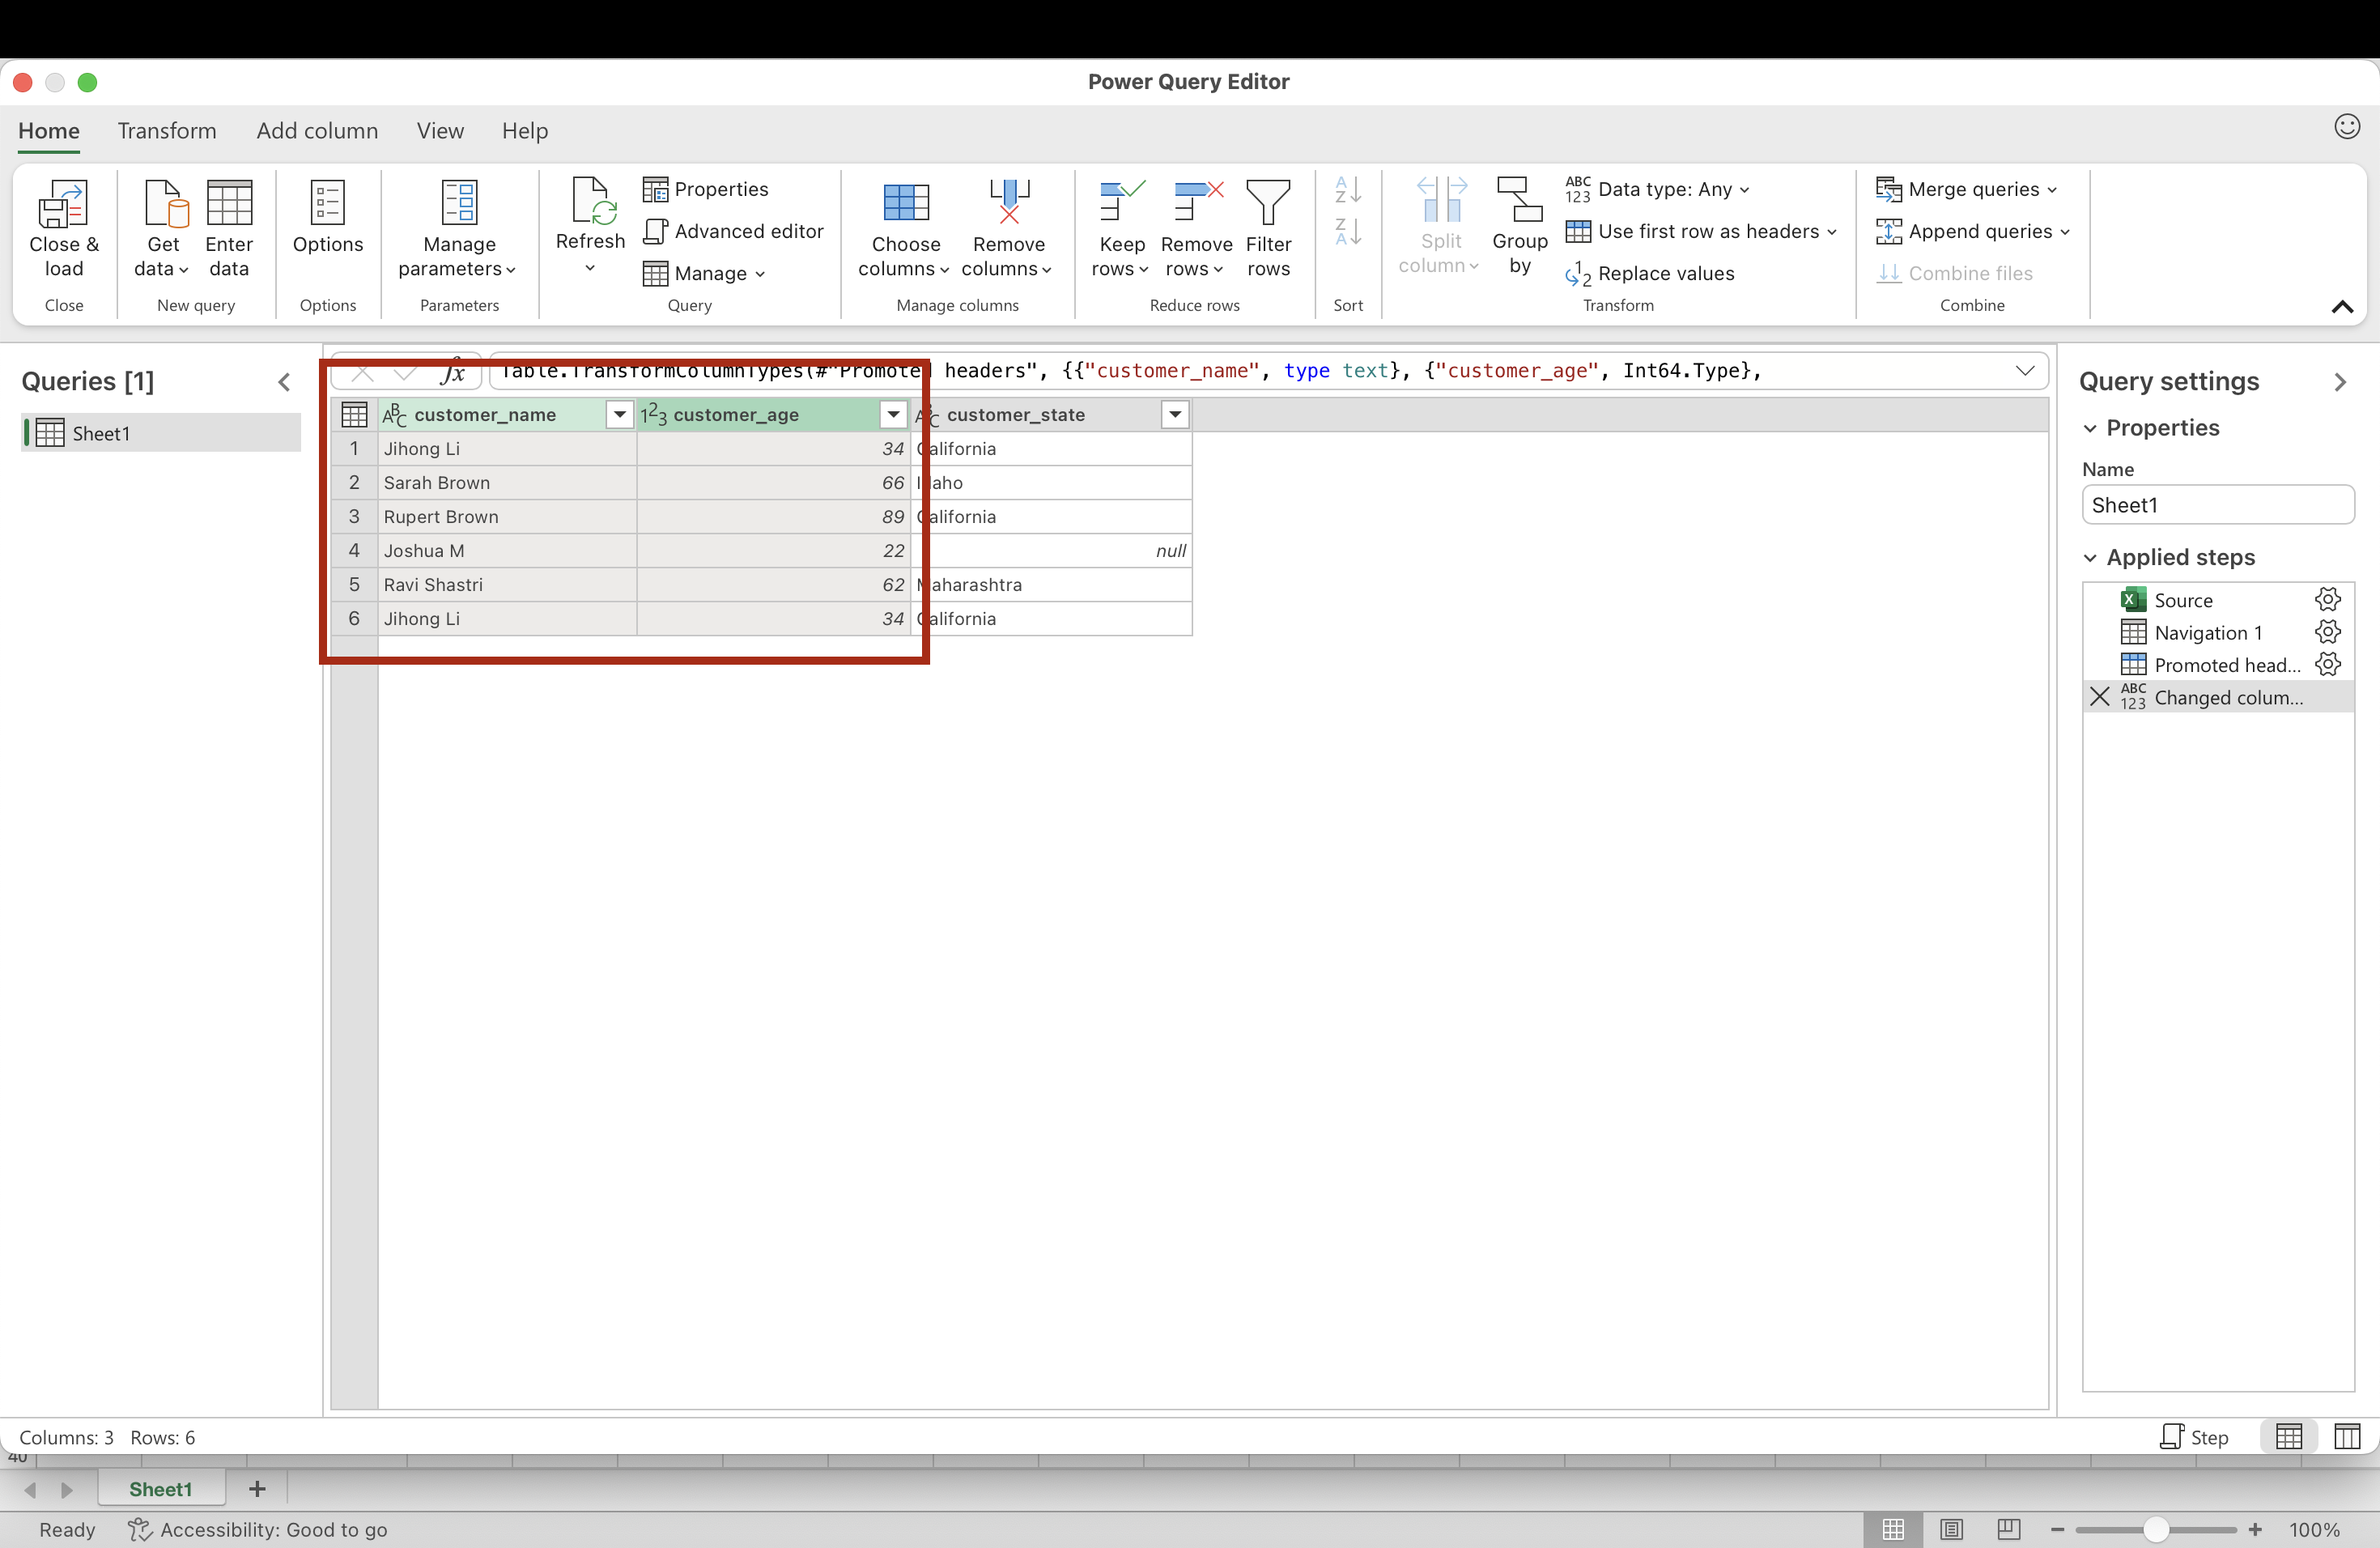Screen dimensions: 2380x1548
Task: Open Choose columns tool
Action: (905, 204)
